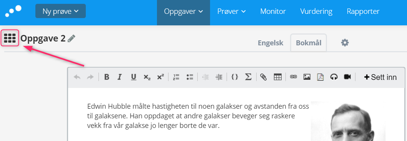Toggle underline formatting
Screen dimensions: 407x141
click(x=133, y=77)
